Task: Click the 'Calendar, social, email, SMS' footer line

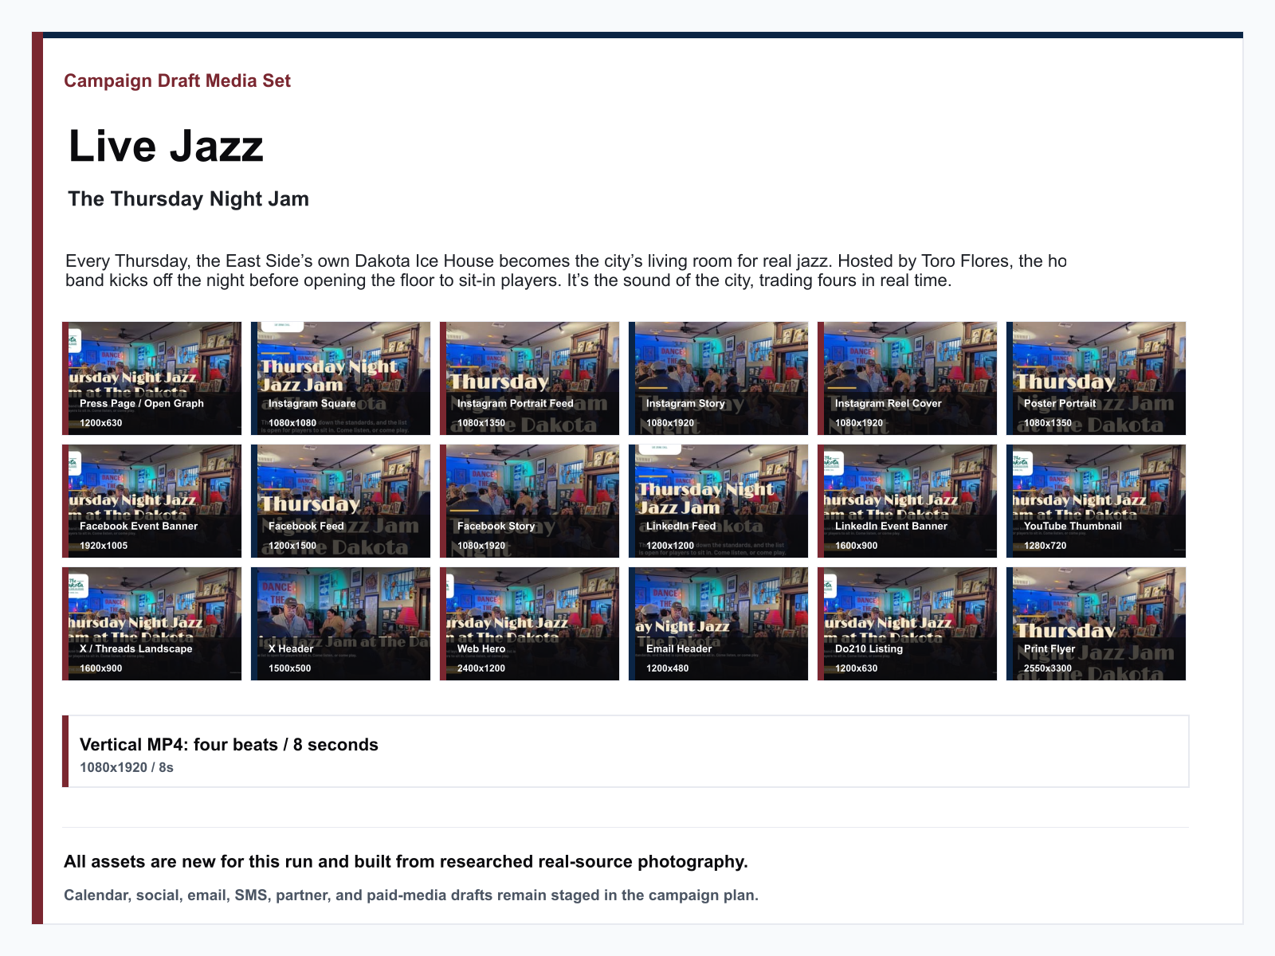Action: (x=411, y=895)
